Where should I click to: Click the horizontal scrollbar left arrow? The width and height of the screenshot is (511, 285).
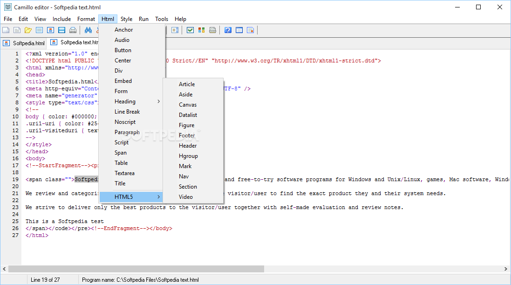click(x=4, y=269)
